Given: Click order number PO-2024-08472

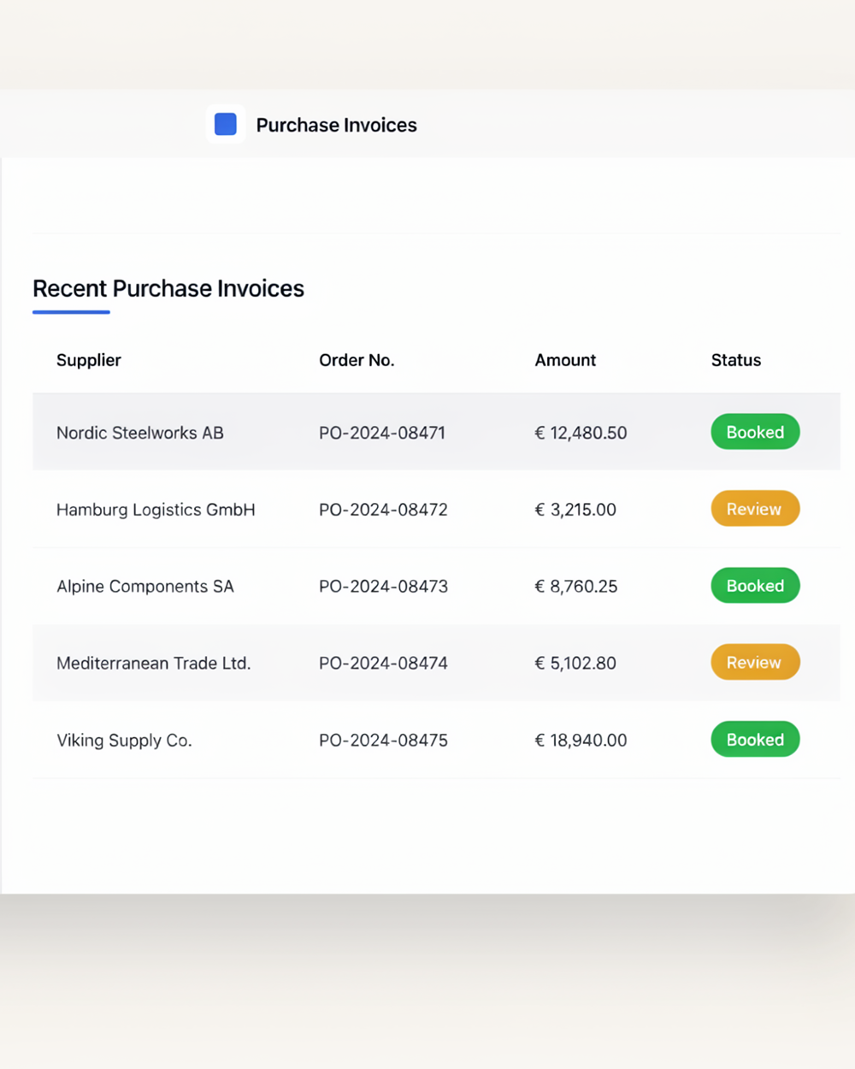Looking at the screenshot, I should point(383,510).
